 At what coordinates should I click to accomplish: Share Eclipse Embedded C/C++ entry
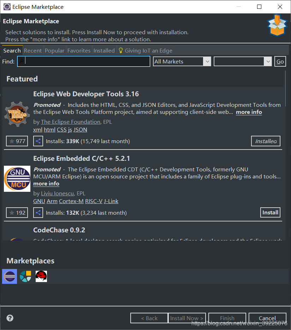point(38,213)
